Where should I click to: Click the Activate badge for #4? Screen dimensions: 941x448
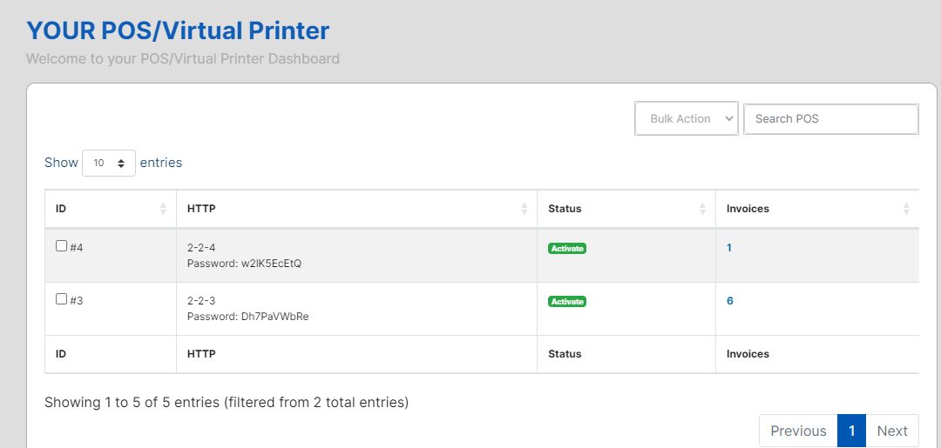coord(567,248)
